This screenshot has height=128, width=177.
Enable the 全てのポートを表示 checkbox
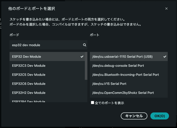[92, 103]
